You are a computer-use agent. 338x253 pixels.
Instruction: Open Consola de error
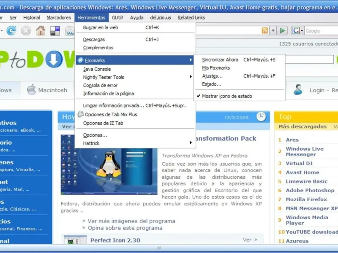(135, 86)
